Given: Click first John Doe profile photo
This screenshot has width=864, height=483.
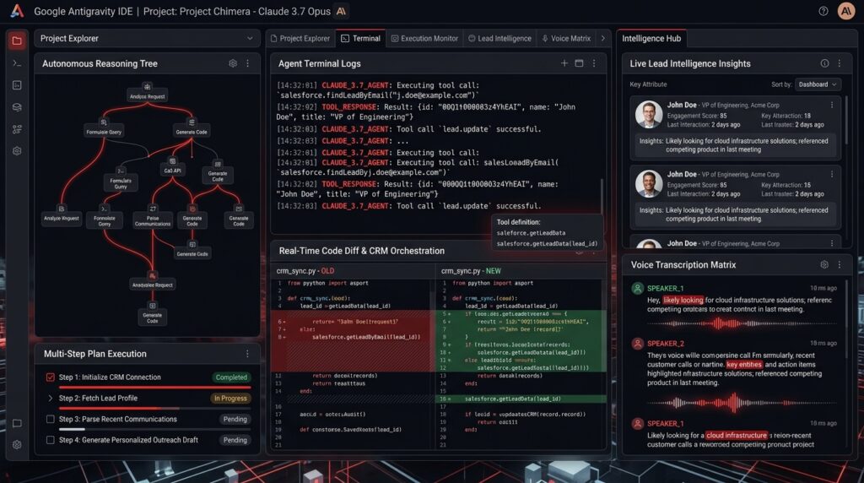Looking at the screenshot, I should [649, 114].
